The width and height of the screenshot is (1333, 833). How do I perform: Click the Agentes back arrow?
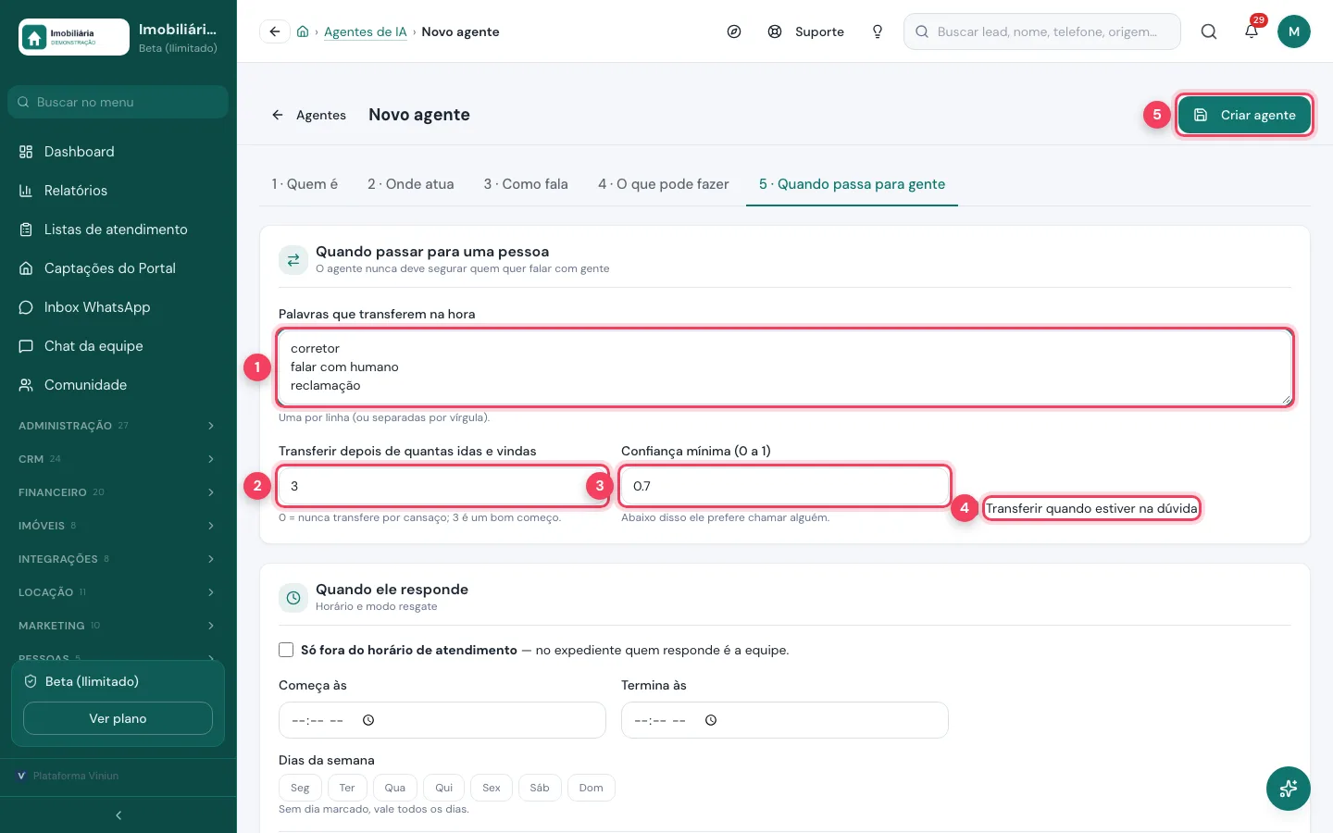[277, 115]
